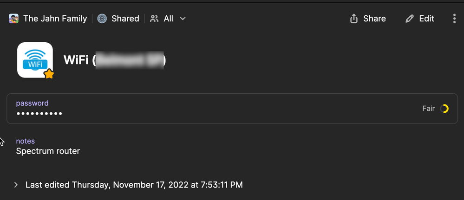Click the Fair strength label
464x200 pixels.
(x=428, y=109)
